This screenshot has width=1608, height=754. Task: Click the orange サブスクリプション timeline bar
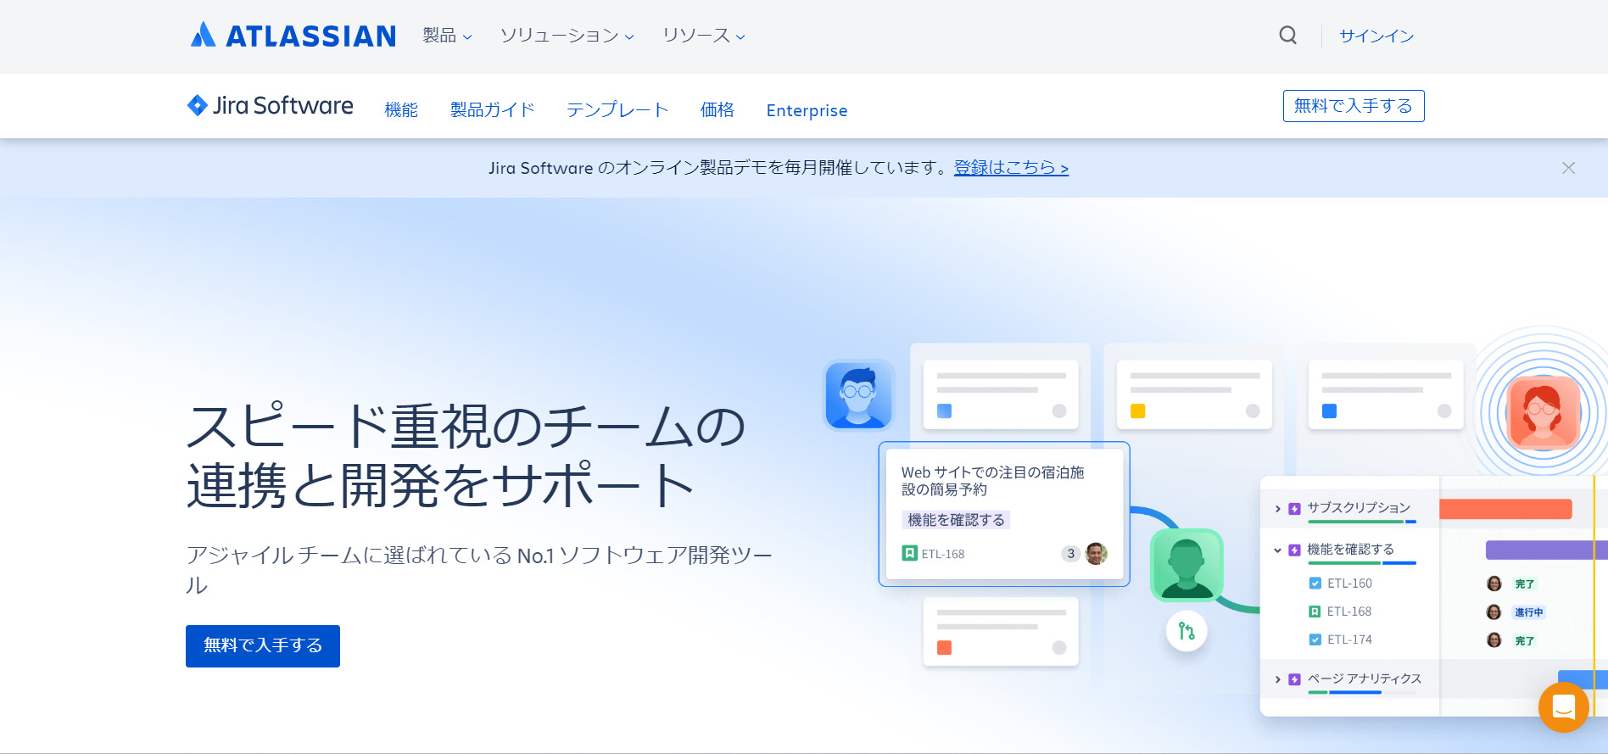1505,509
